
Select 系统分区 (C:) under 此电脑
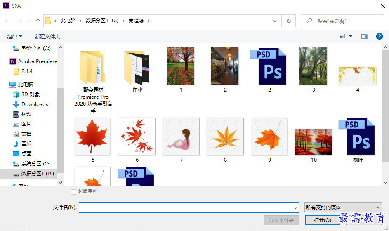click(31, 163)
